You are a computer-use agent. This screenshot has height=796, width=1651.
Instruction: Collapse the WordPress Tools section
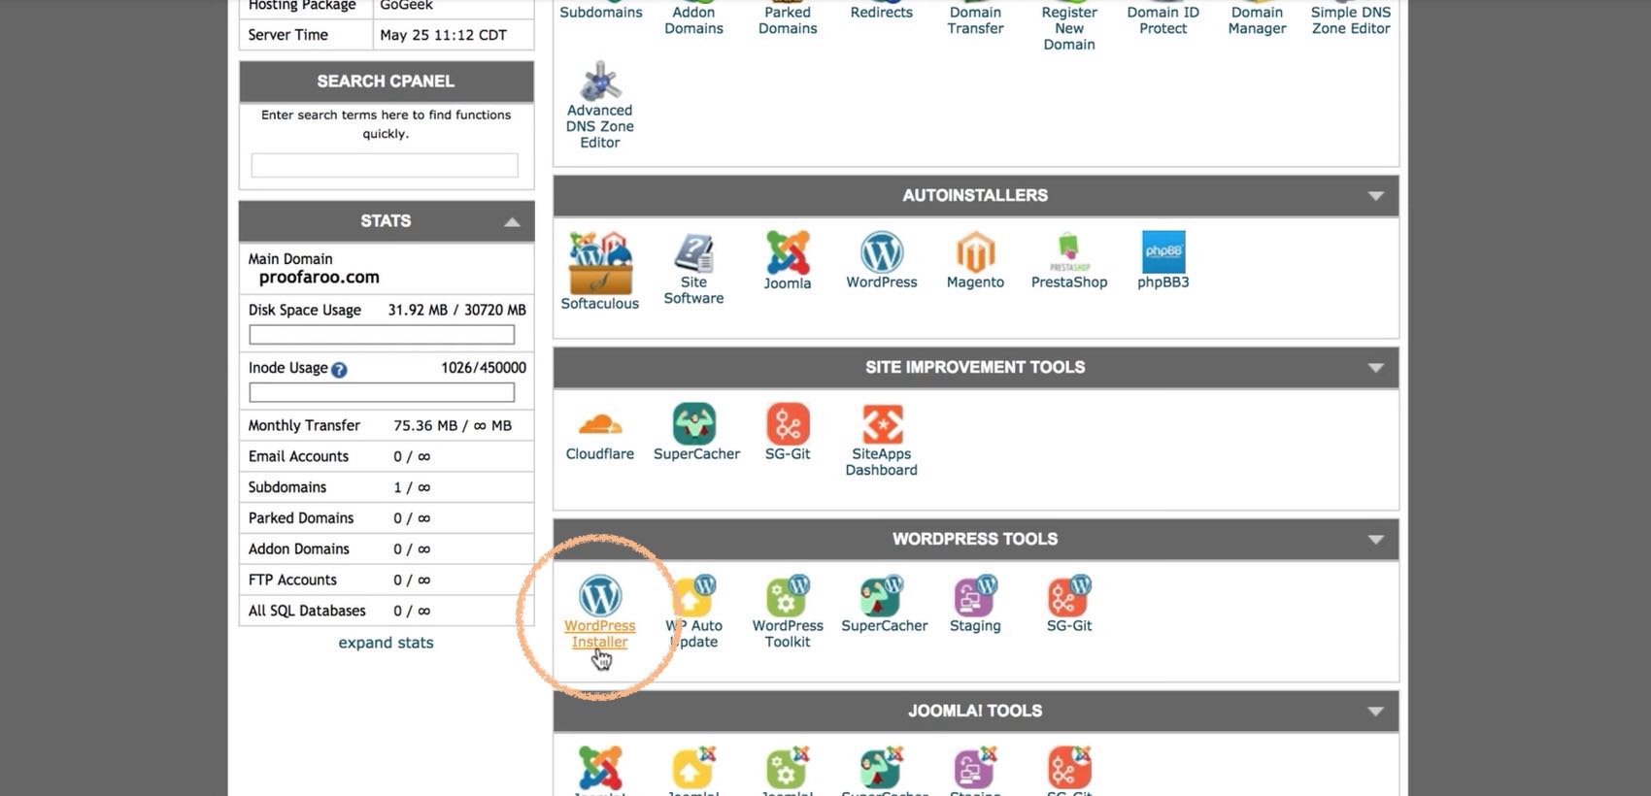(1375, 540)
